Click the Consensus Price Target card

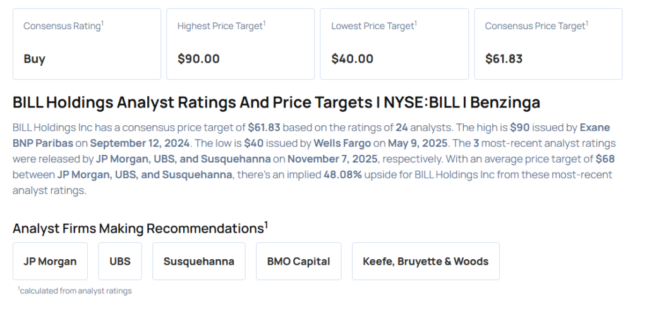pyautogui.click(x=548, y=44)
